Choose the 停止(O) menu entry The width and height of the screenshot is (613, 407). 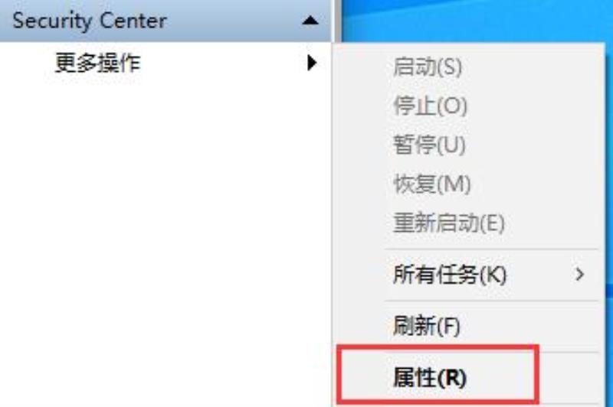(430, 106)
